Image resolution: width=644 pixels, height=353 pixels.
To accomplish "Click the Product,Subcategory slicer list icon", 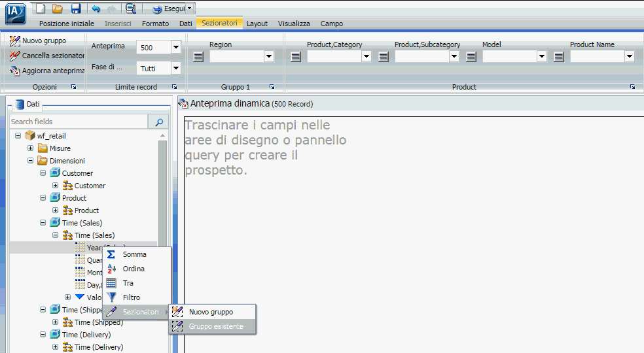I will [x=384, y=57].
